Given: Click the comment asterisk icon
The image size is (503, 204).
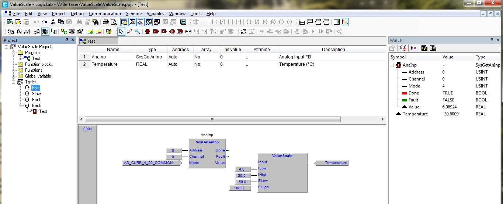Looking at the screenshot, I should click(x=188, y=32).
